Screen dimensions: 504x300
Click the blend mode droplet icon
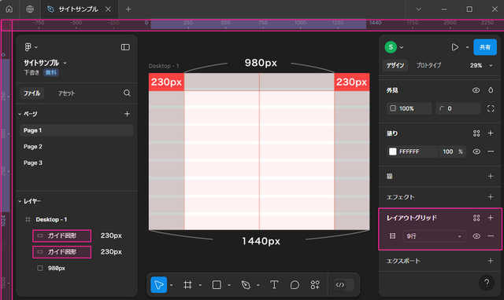coord(491,90)
